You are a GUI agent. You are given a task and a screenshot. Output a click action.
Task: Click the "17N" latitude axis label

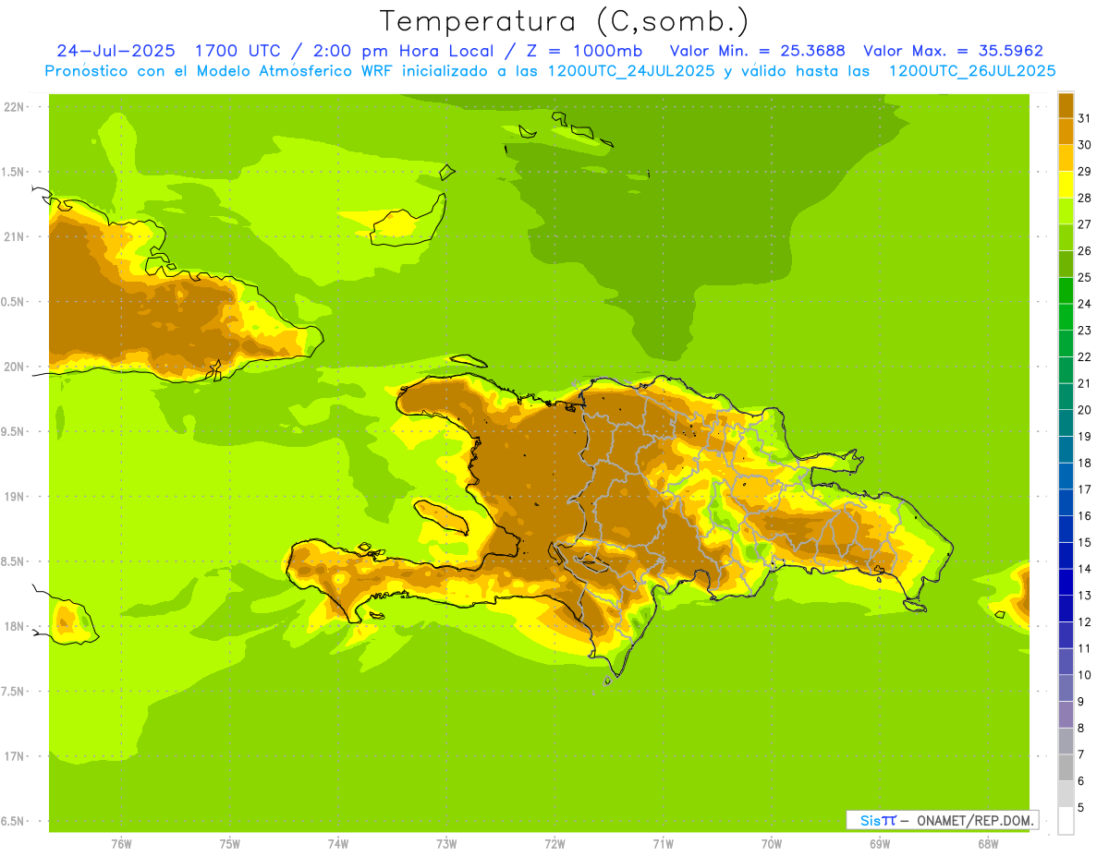point(16,756)
